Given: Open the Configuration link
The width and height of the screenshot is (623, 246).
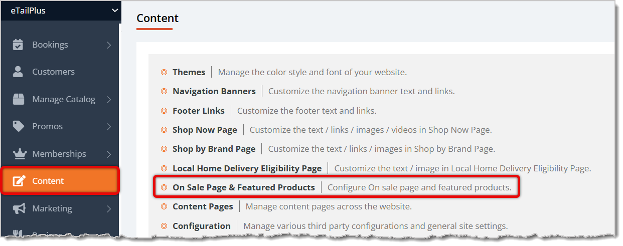Looking at the screenshot, I should (x=202, y=226).
